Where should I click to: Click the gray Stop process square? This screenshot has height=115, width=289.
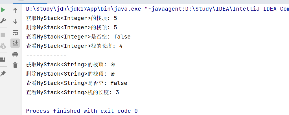coord(3,35)
